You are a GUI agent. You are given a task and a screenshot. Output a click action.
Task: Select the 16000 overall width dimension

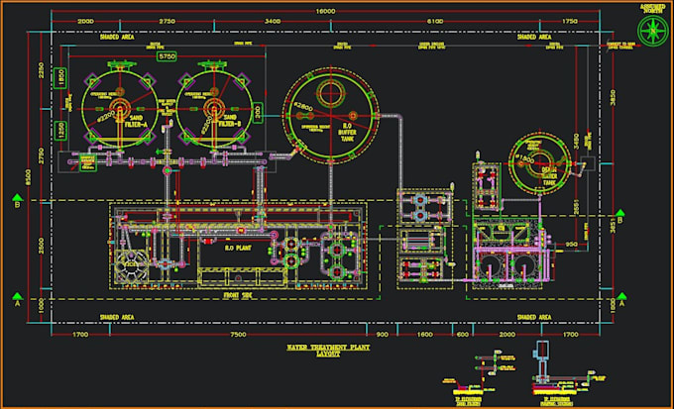pos(325,12)
